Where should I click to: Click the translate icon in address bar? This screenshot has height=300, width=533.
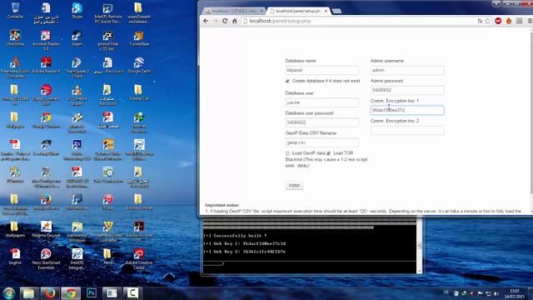[x=480, y=21]
